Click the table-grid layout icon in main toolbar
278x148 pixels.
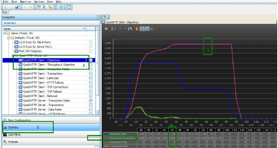click(x=39, y=7)
